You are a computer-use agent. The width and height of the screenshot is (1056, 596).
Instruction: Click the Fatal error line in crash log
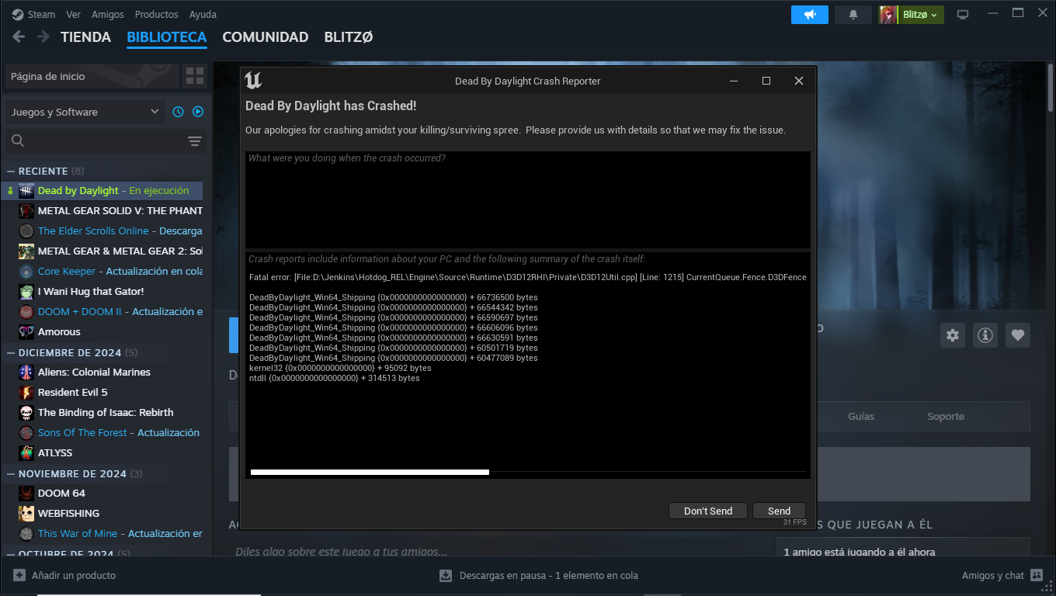[x=528, y=277]
